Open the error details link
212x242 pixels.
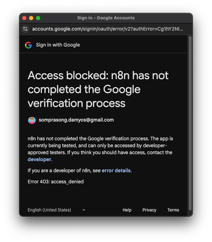point(116,170)
